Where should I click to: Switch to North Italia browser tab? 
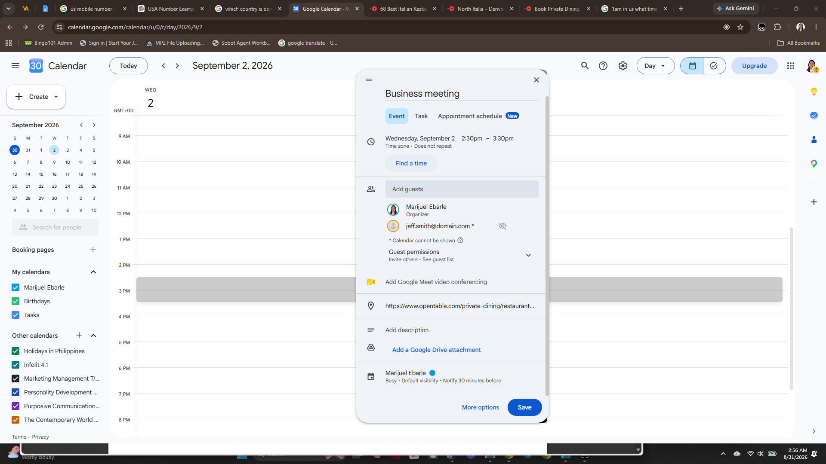coord(480,9)
